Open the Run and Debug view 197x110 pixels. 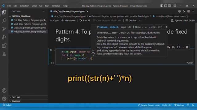pyautogui.click(x=4, y=37)
